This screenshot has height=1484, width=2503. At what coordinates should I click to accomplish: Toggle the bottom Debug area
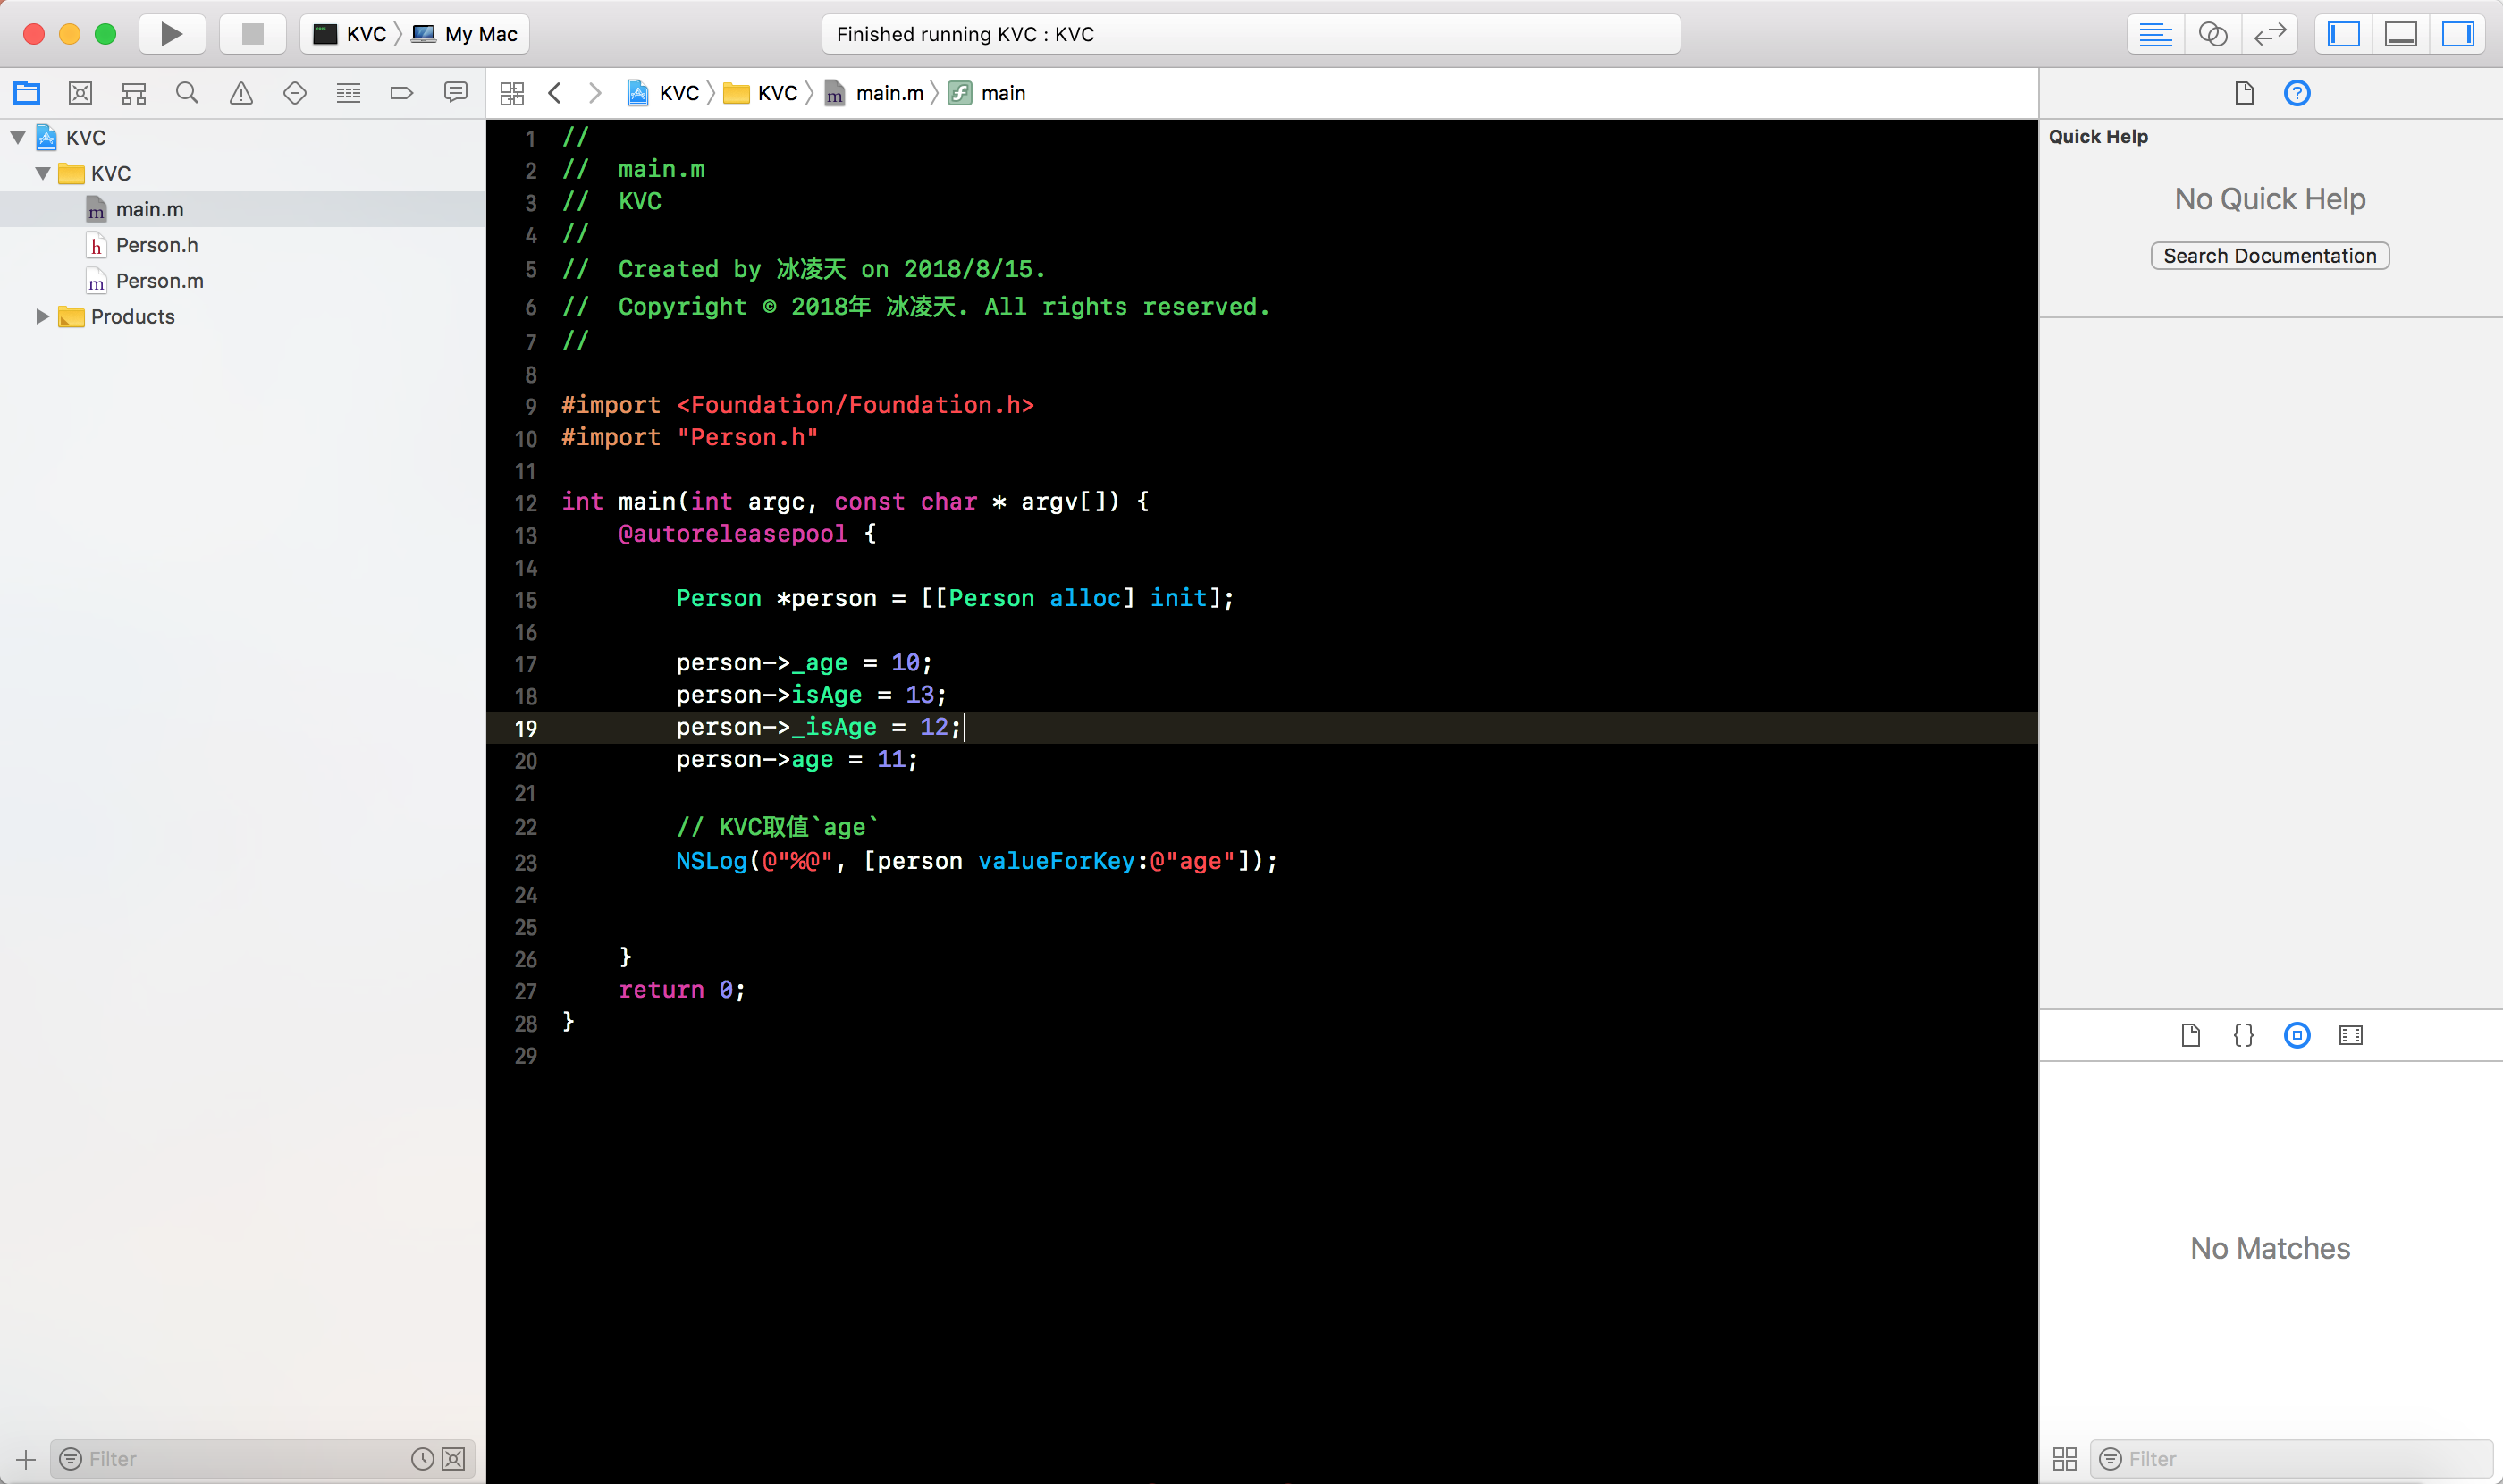coord(2400,34)
